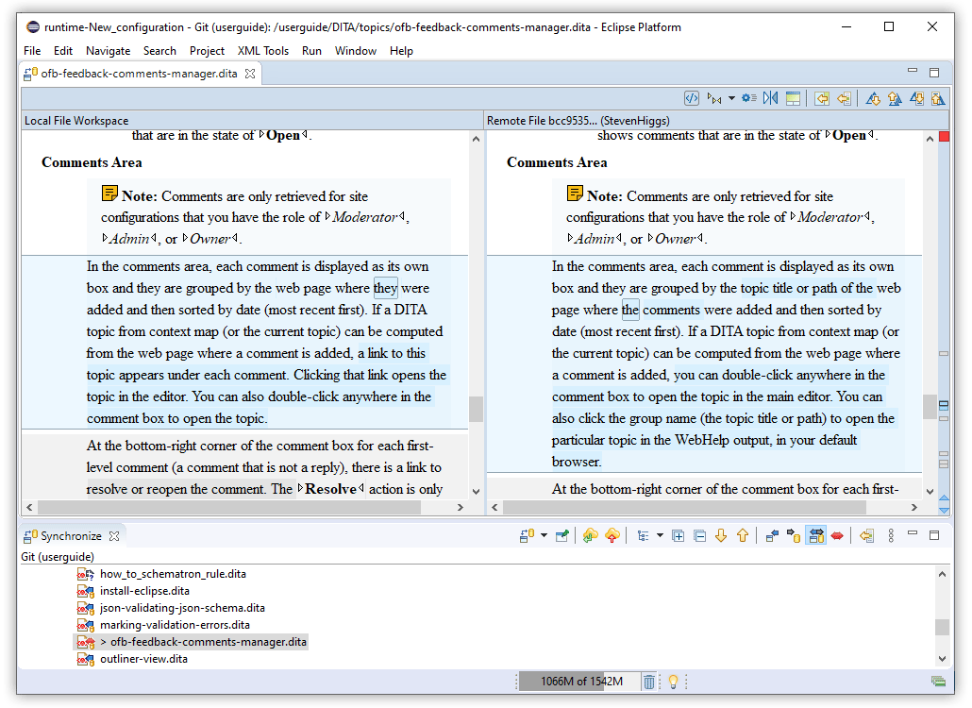The width and height of the screenshot is (972, 708).
Task: Enable Outgoing mode filter
Action: [x=794, y=535]
